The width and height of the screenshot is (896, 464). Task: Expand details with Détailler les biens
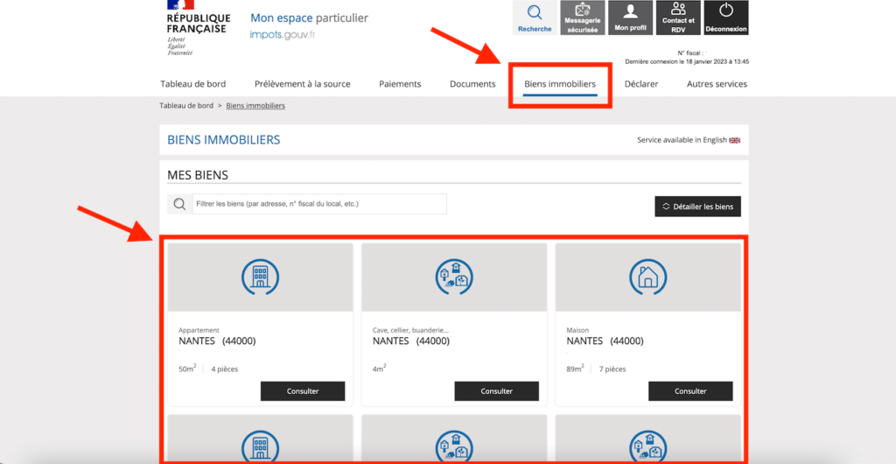[697, 207]
